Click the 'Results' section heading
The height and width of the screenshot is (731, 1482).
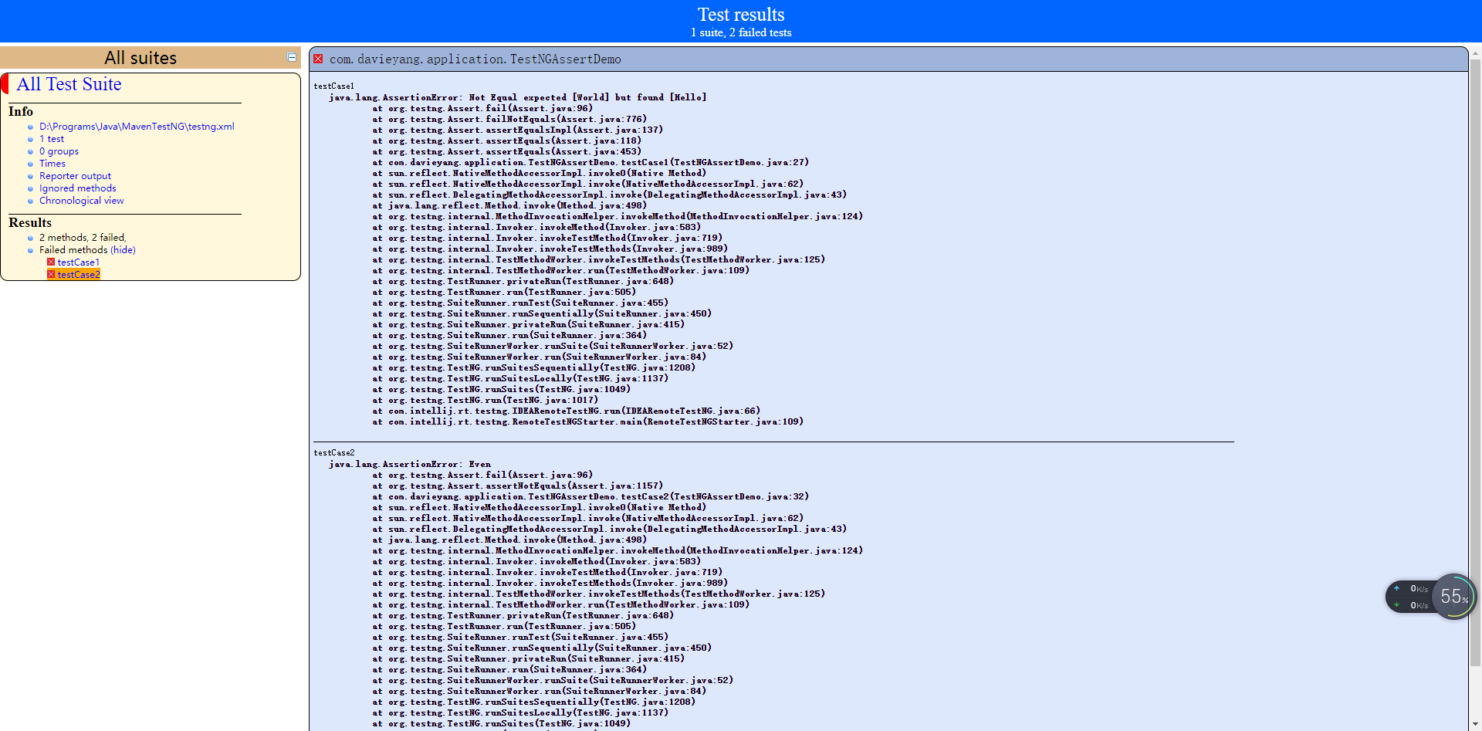(x=30, y=222)
